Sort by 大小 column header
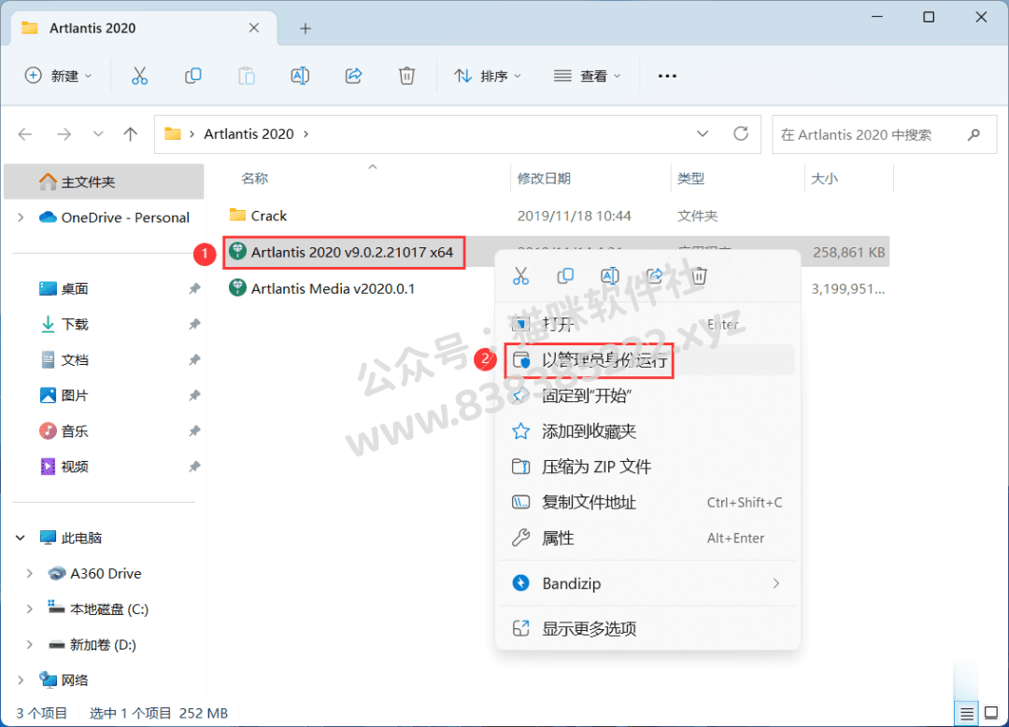 pos(824,178)
